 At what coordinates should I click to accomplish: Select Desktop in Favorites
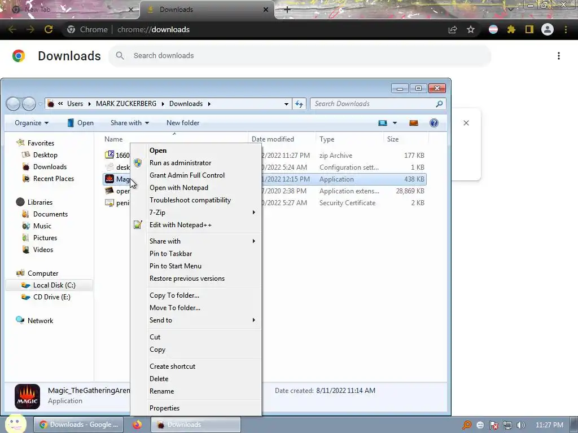pos(45,155)
